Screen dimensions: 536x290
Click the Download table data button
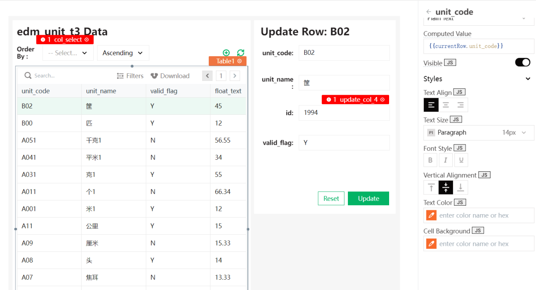tap(170, 76)
